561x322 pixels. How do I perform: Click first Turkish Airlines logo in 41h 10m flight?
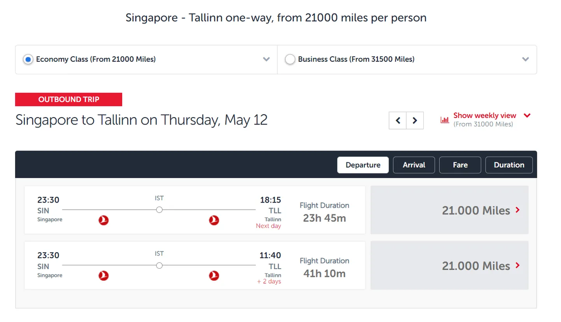[103, 276]
